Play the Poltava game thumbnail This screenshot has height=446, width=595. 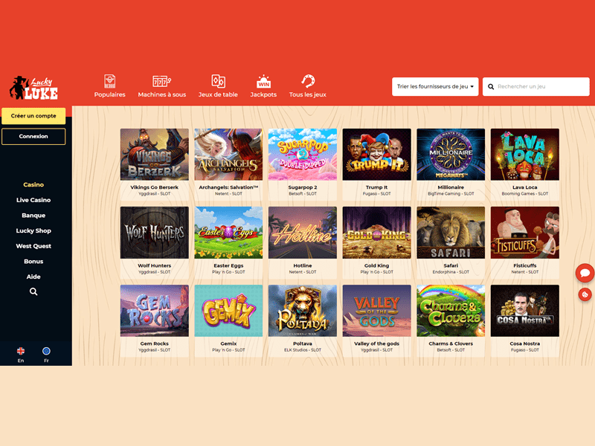[303, 311]
